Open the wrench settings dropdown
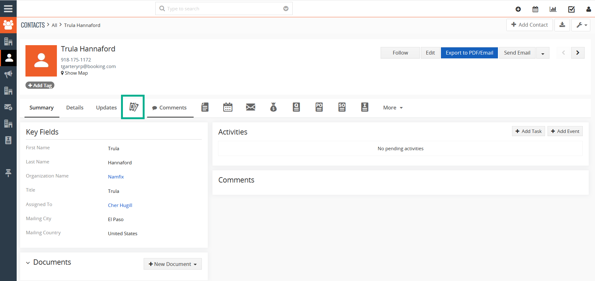Viewport: 595px width, 281px height. [581, 25]
